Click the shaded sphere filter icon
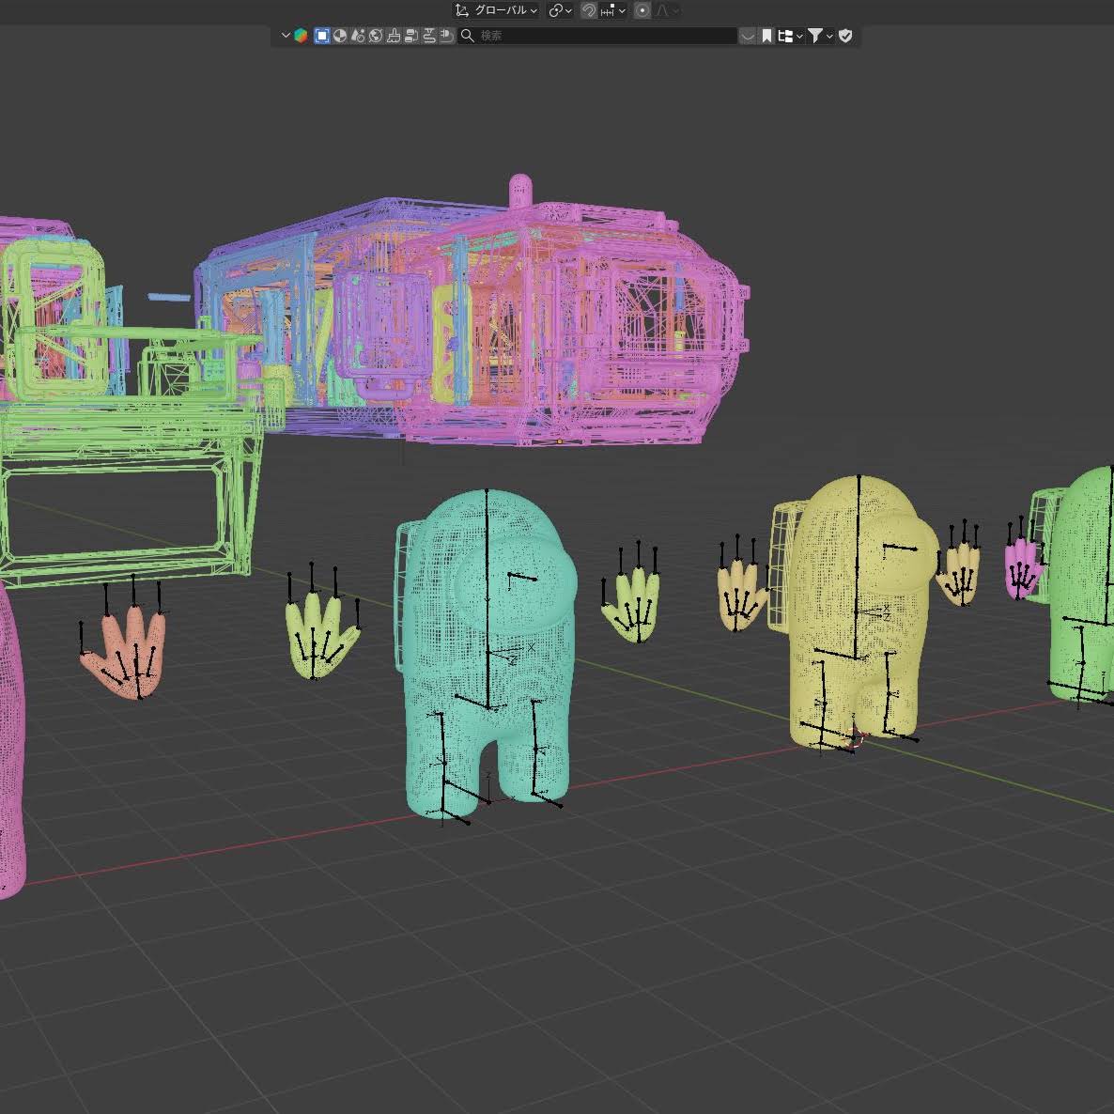The width and height of the screenshot is (1114, 1114). coord(340,36)
